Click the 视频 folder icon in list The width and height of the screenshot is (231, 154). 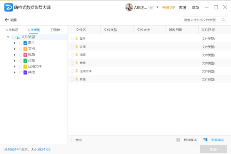[x=77, y=55]
